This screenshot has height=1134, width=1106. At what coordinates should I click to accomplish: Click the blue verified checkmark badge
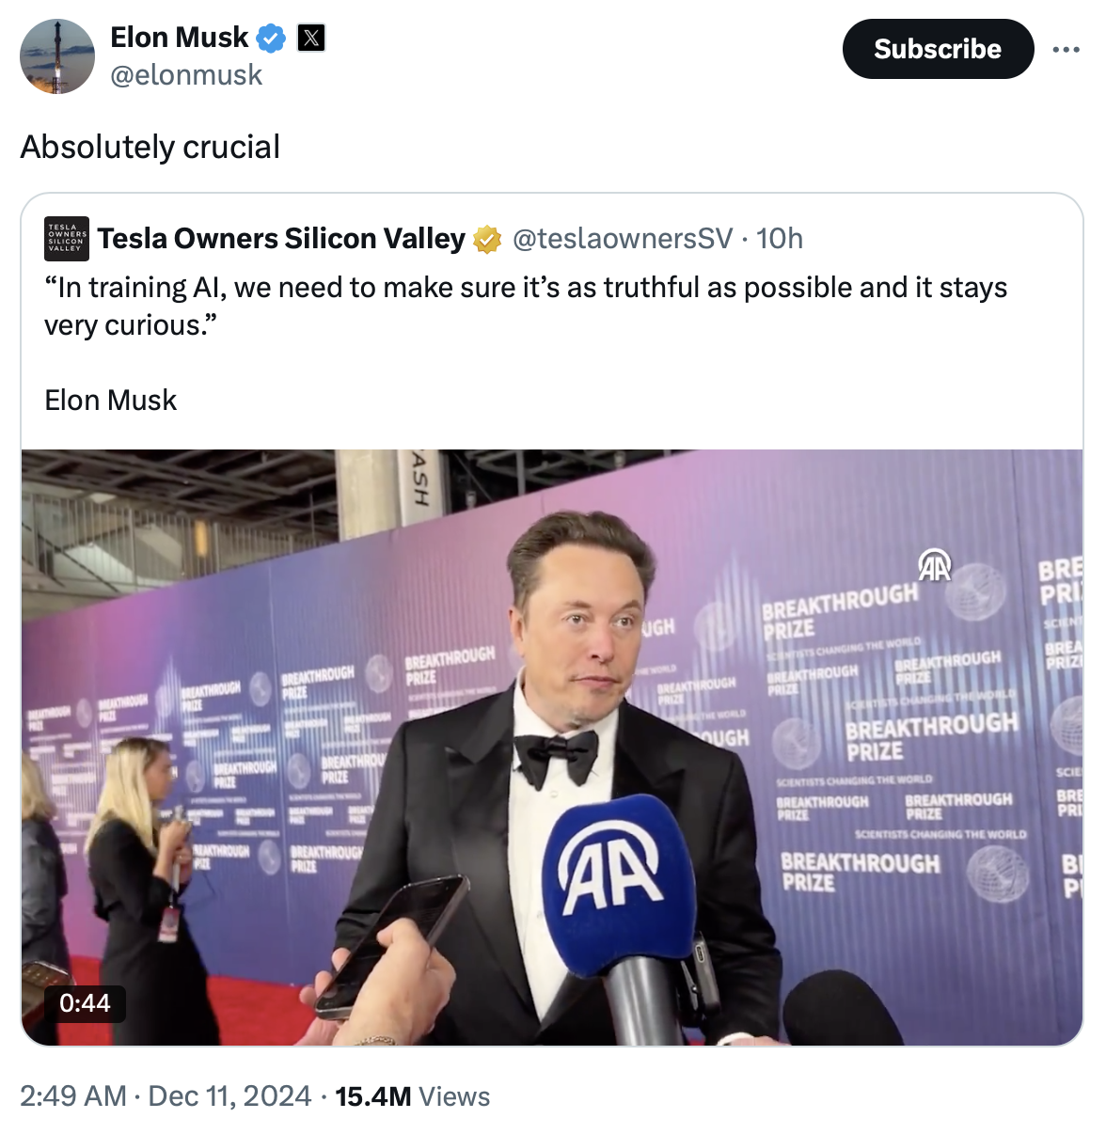[x=272, y=39]
